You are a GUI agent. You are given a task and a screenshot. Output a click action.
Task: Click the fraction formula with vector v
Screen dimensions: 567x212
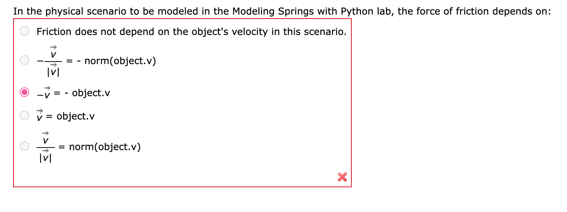(x=53, y=60)
